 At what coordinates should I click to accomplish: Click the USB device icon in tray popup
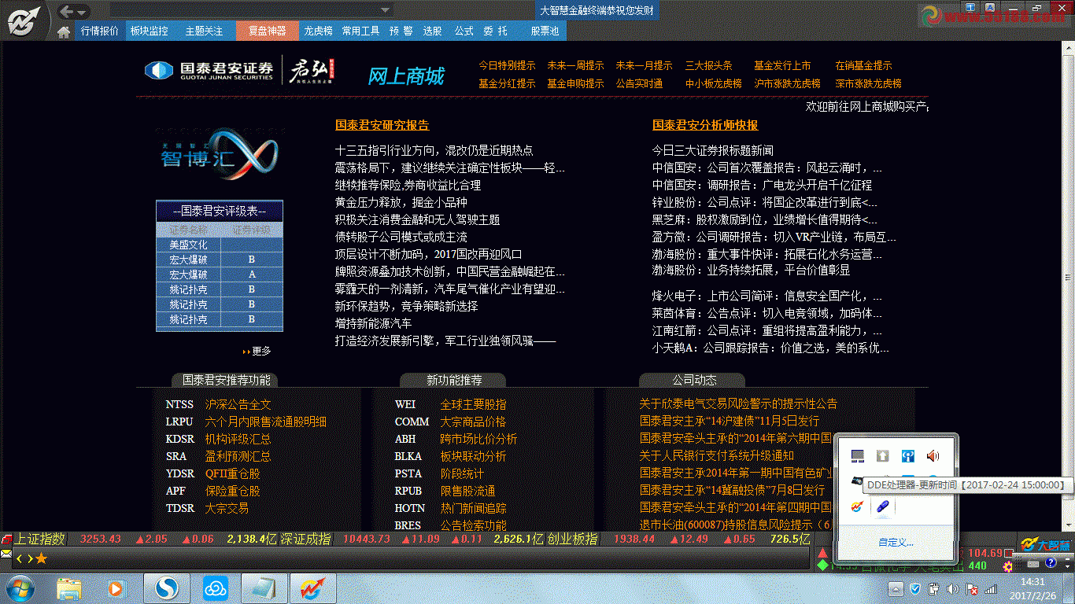pyautogui.click(x=883, y=506)
